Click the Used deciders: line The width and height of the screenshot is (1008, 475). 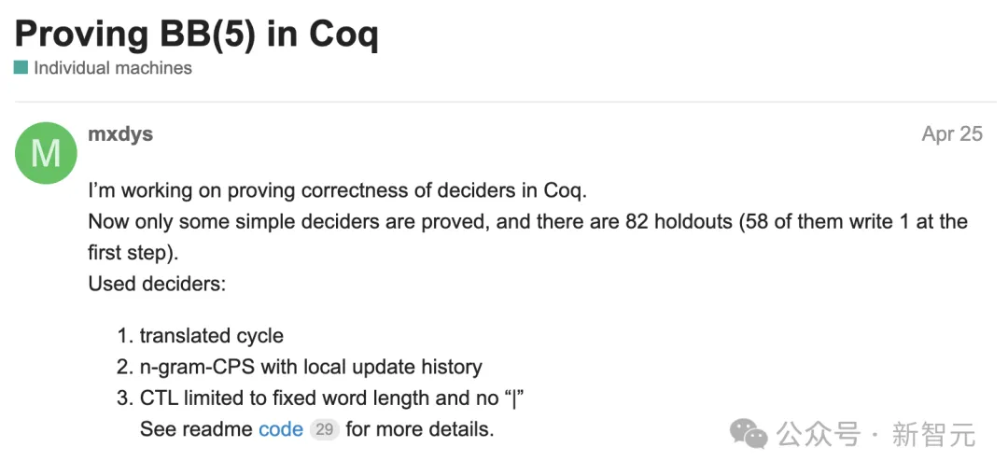click(157, 284)
